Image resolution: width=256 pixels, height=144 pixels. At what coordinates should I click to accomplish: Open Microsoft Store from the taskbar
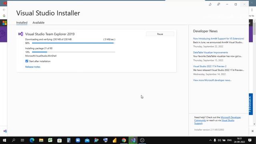(x=60, y=140)
